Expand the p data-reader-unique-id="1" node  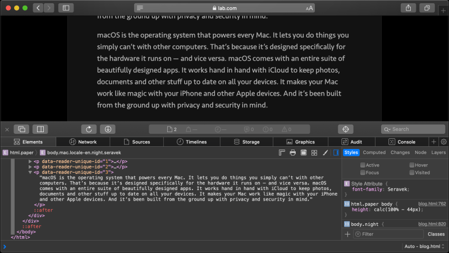point(30,161)
